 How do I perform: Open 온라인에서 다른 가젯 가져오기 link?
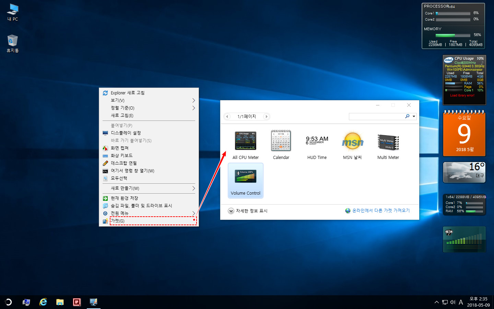coord(377,210)
